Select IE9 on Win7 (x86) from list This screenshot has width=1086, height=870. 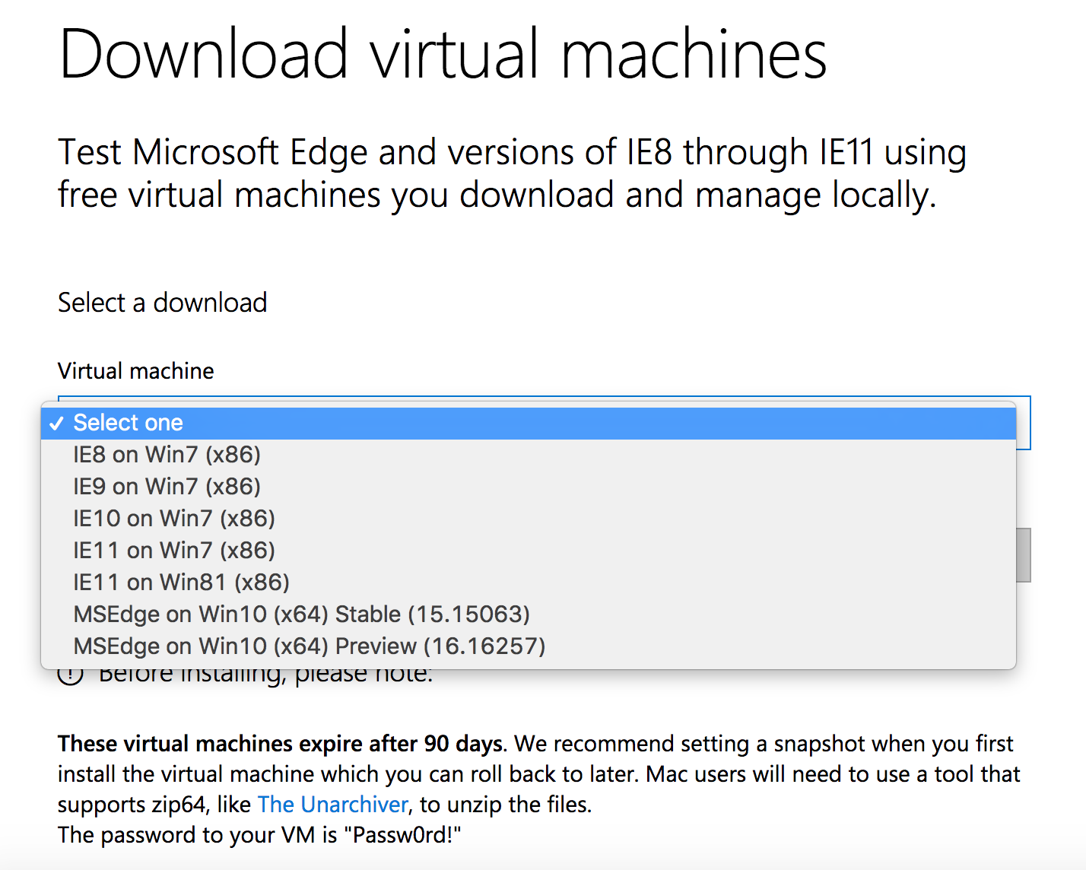tap(167, 487)
